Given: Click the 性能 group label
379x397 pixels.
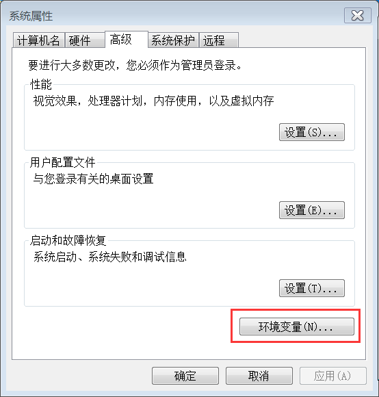Looking at the screenshot, I should [41, 84].
